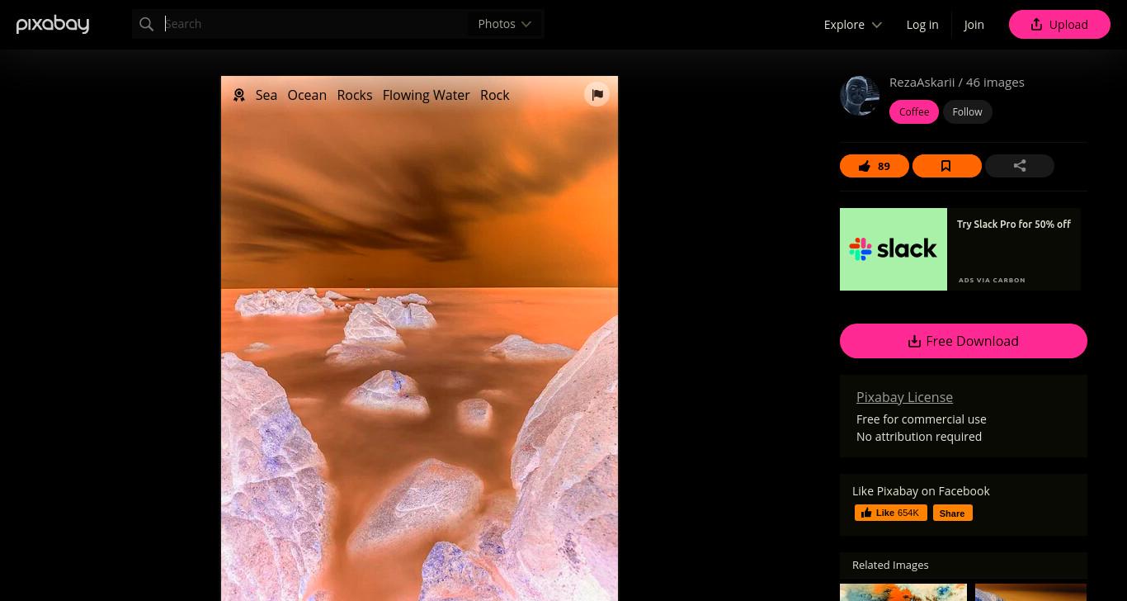1127x601 pixels.
Task: Open the Slack logo ad image
Action: tap(894, 249)
